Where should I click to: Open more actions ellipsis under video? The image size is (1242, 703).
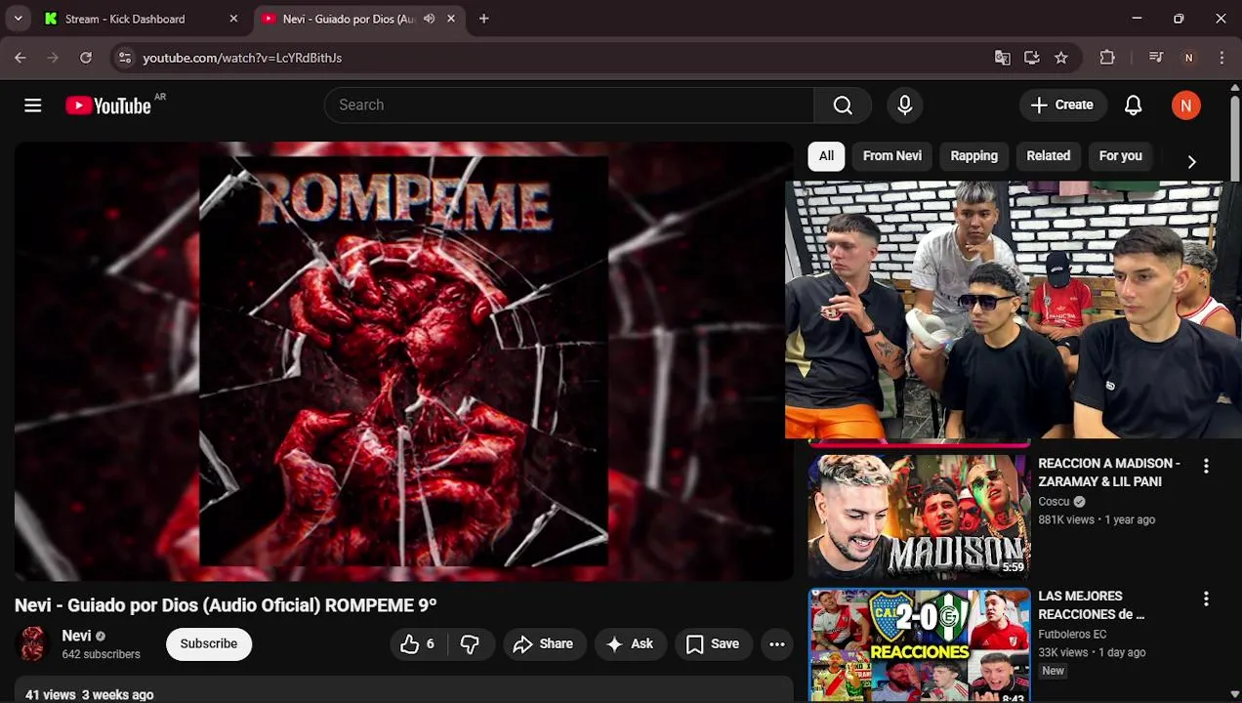pos(777,644)
